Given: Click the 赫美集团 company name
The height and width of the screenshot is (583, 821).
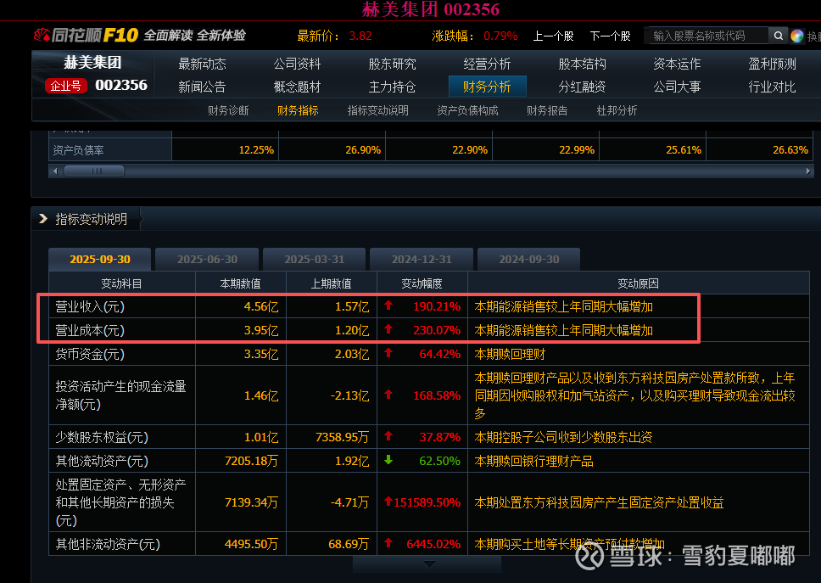Looking at the screenshot, I should pyautogui.click(x=92, y=62).
